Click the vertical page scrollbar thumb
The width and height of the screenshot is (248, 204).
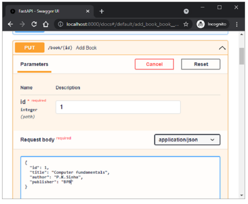coord(242,56)
